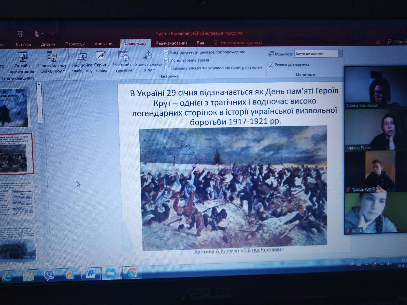Click the slide panel scrollbar thumb

coord(40,105)
